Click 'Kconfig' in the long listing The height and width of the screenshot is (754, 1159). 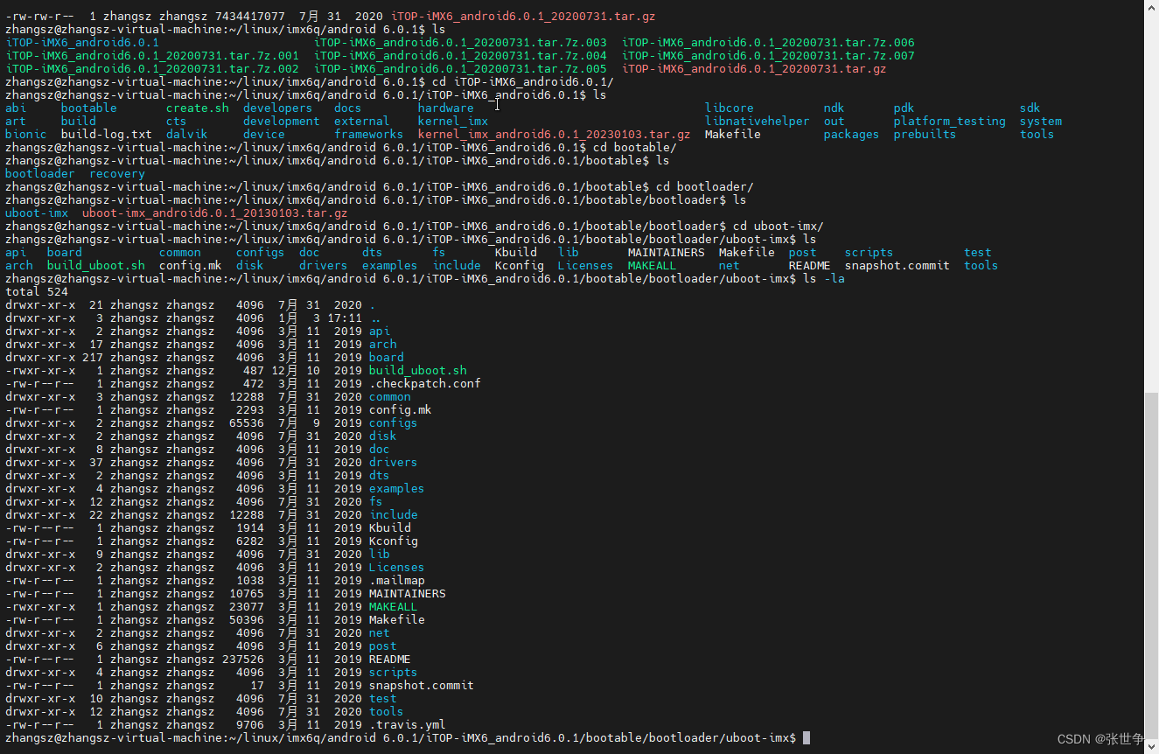(x=394, y=541)
